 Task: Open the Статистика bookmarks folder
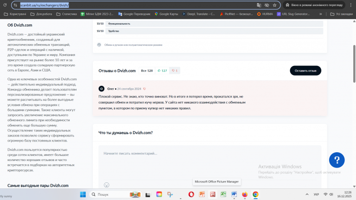[67, 14]
